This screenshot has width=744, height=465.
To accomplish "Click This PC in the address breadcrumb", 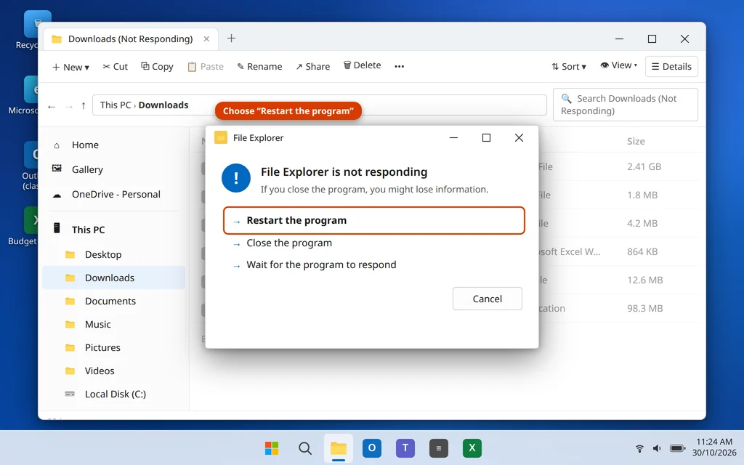I will pyautogui.click(x=116, y=105).
